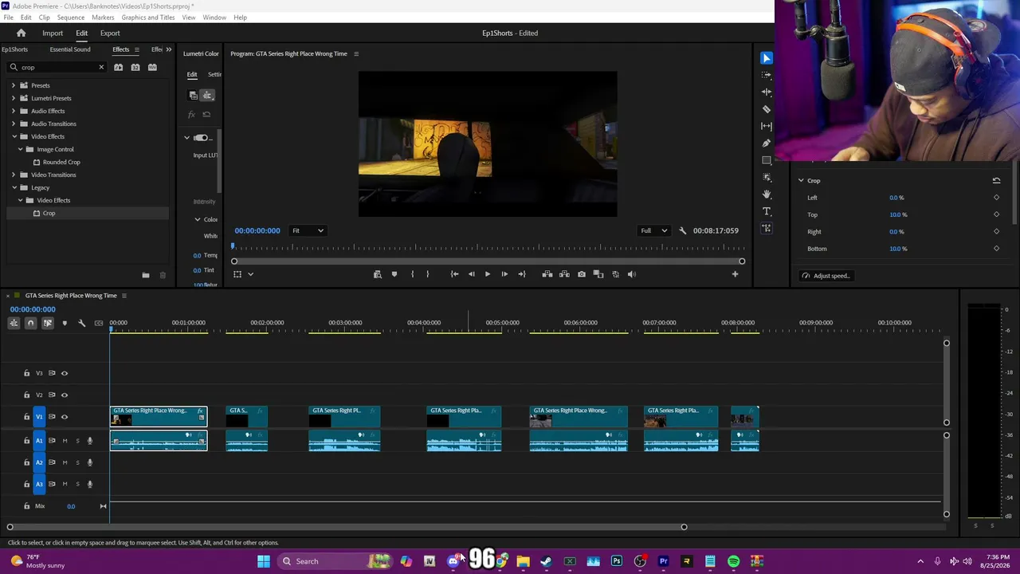Open the Home screen icon
Screen dimensions: 1020x574
tap(22, 33)
